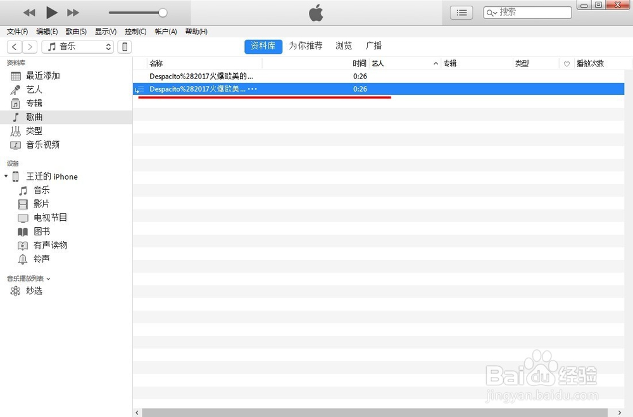Open the 帐户(A) menu
Screen dimensions: 633x417
(x=165, y=32)
